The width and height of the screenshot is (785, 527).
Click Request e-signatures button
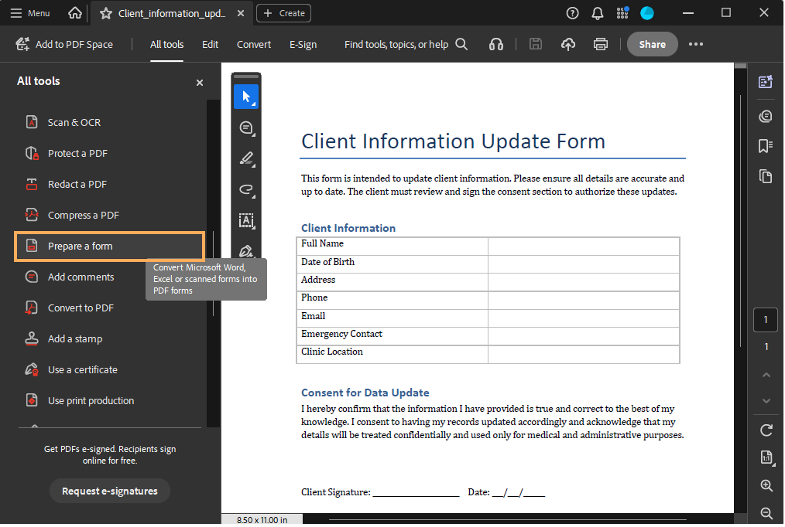[110, 491]
